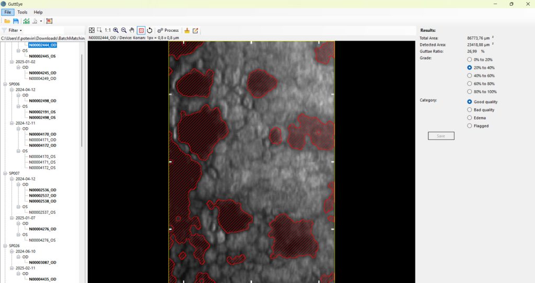Click the rotate image icon

[149, 30]
